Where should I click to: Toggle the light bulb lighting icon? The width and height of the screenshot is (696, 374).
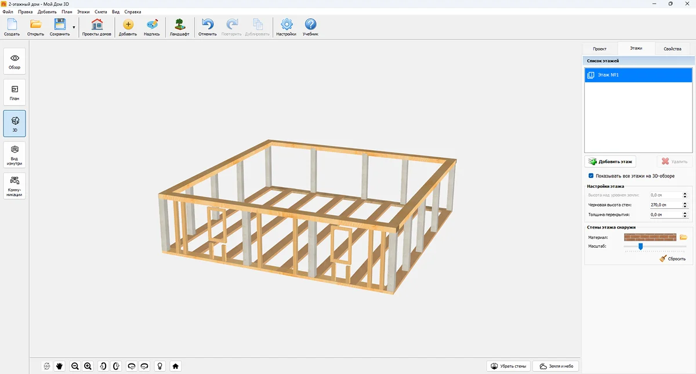pos(159,366)
